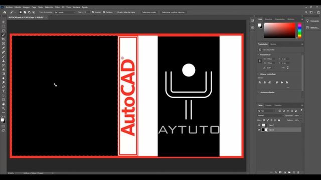The image size is (321, 180).
Task: Click the rainbow hue slider
Action: coord(299,30)
